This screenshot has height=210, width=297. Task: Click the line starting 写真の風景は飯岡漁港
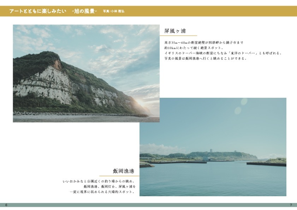(205, 58)
